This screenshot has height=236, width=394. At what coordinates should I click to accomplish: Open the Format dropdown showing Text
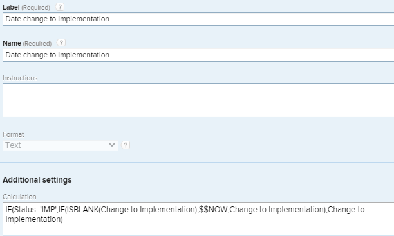61,145
